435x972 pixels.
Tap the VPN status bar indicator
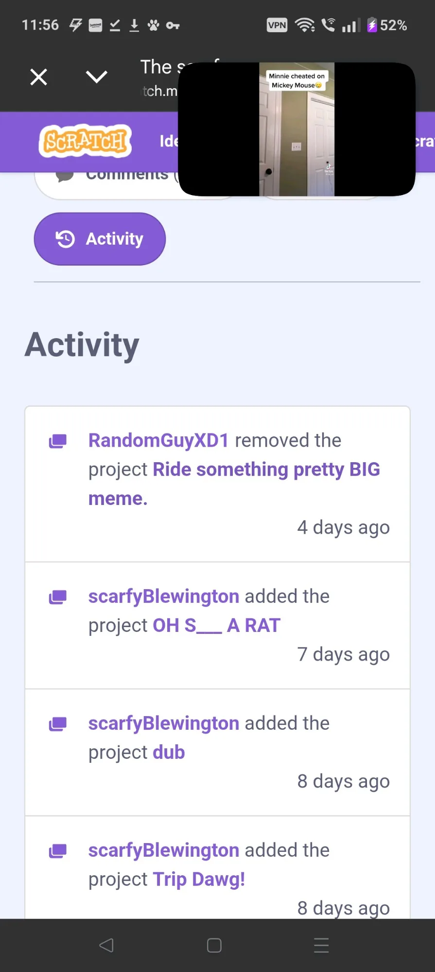(x=277, y=25)
